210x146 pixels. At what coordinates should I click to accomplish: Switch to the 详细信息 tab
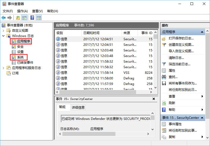coord(78,107)
